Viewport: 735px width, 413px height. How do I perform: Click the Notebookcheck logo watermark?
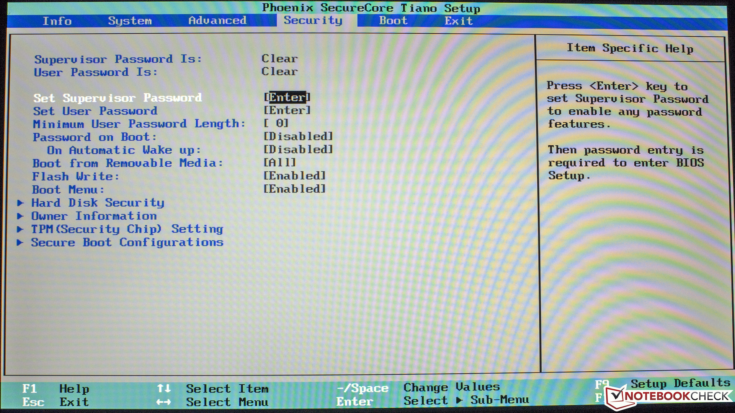tap(668, 396)
